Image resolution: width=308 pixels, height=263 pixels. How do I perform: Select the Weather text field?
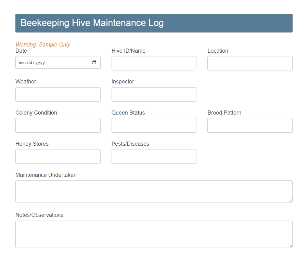(58, 94)
